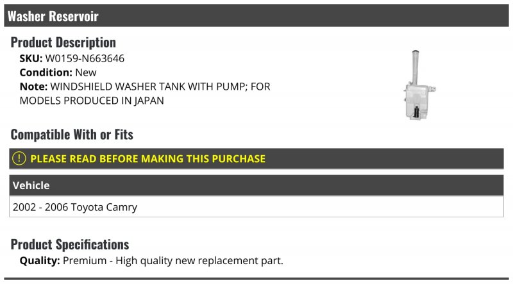Click the Note label
The image size is (513, 284).
pos(33,87)
